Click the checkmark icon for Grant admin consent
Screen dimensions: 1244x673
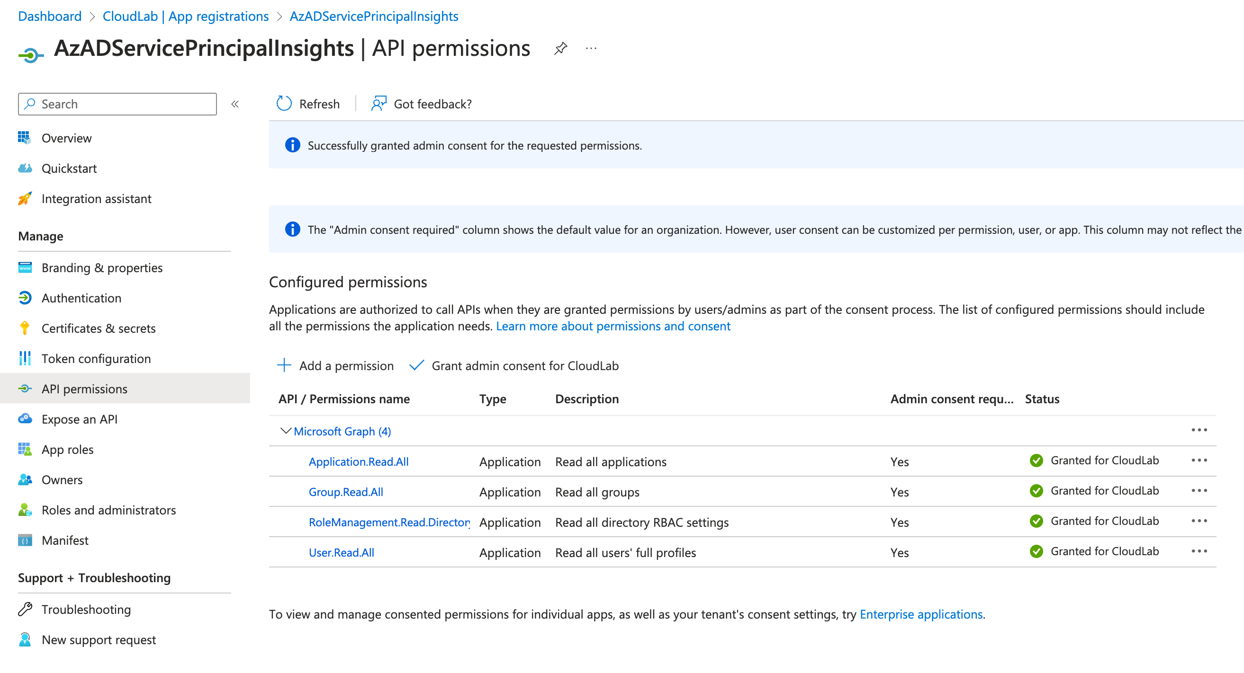pos(416,365)
